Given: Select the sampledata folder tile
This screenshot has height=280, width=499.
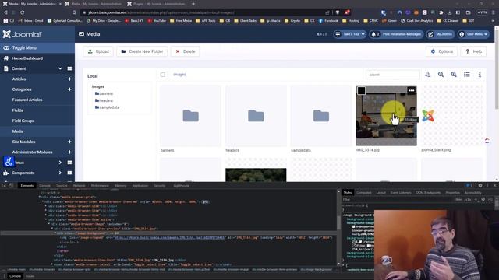Looking at the screenshot, I should point(321,116).
